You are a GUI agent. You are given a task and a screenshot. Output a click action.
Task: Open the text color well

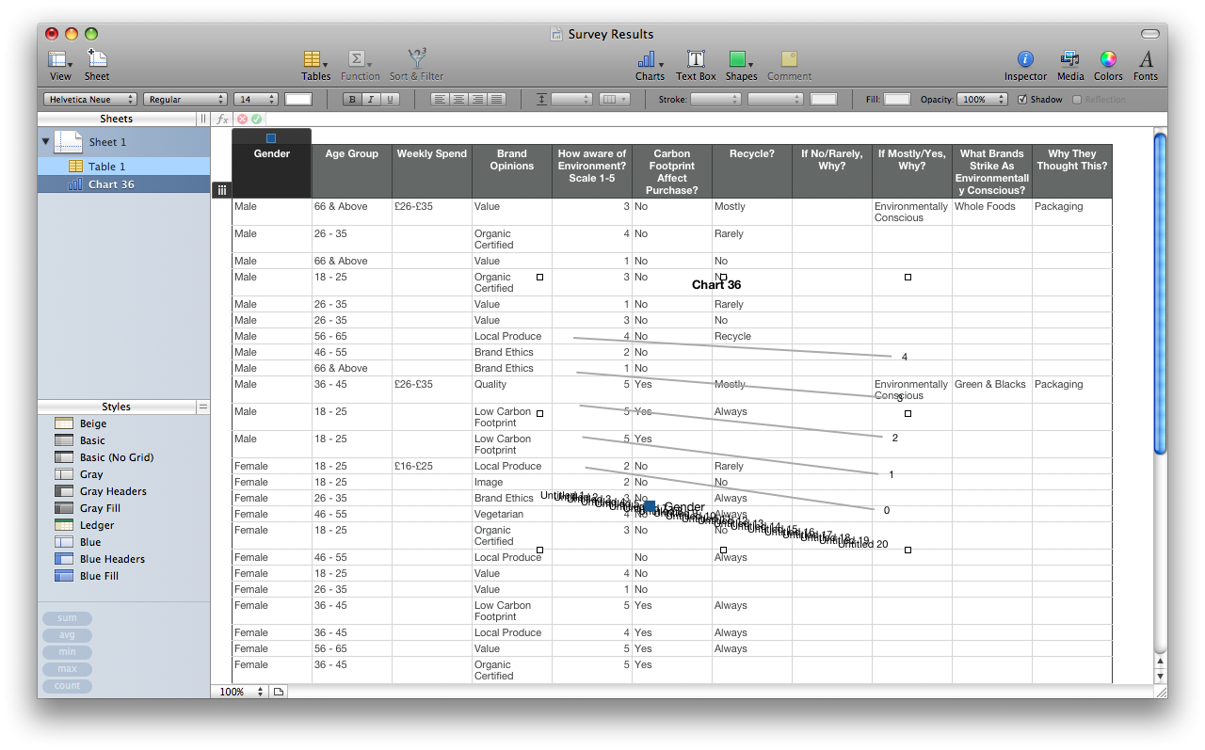coord(298,99)
